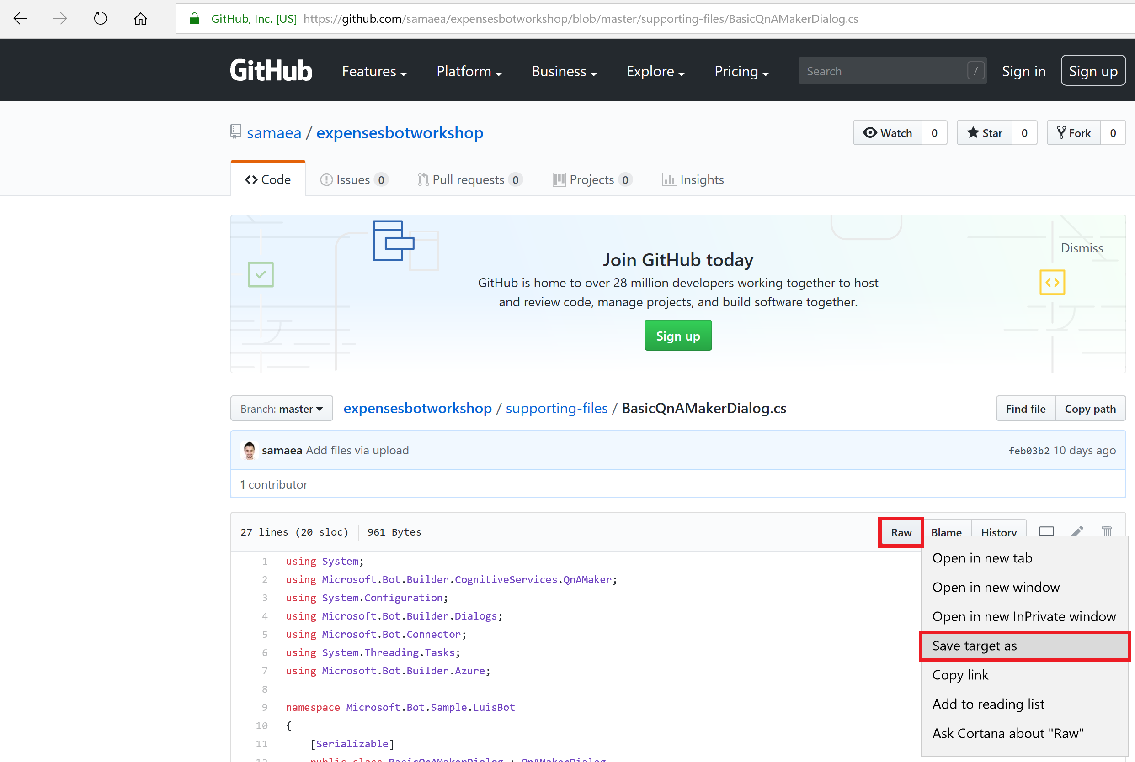
Task: Expand the Features dropdown menu
Action: [374, 71]
